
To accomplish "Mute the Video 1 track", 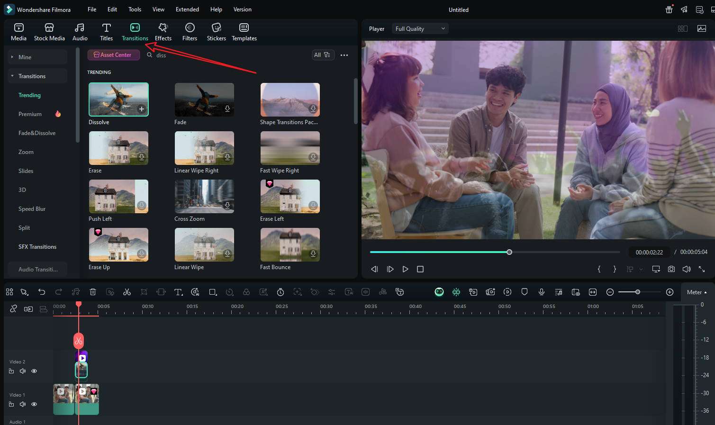I will click(23, 404).
